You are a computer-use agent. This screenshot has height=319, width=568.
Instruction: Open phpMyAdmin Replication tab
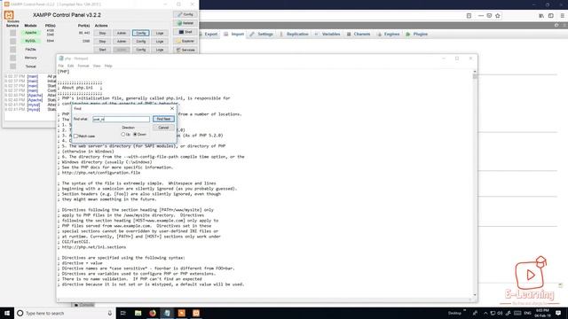[x=294, y=34]
